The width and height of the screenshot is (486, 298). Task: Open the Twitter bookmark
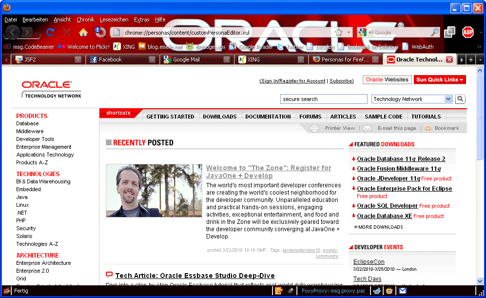[x=290, y=47]
